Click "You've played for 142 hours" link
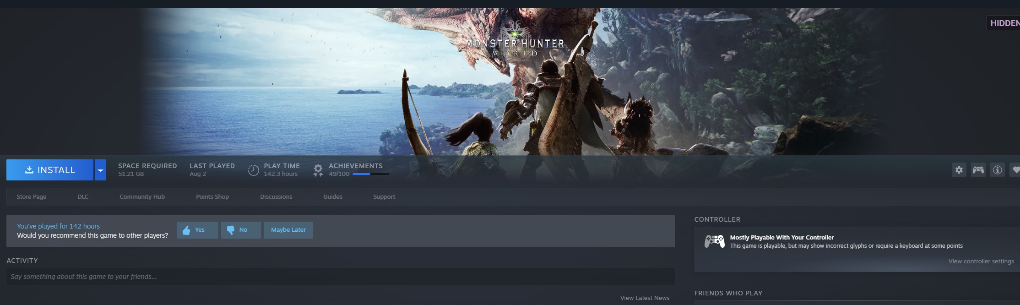 (58, 226)
